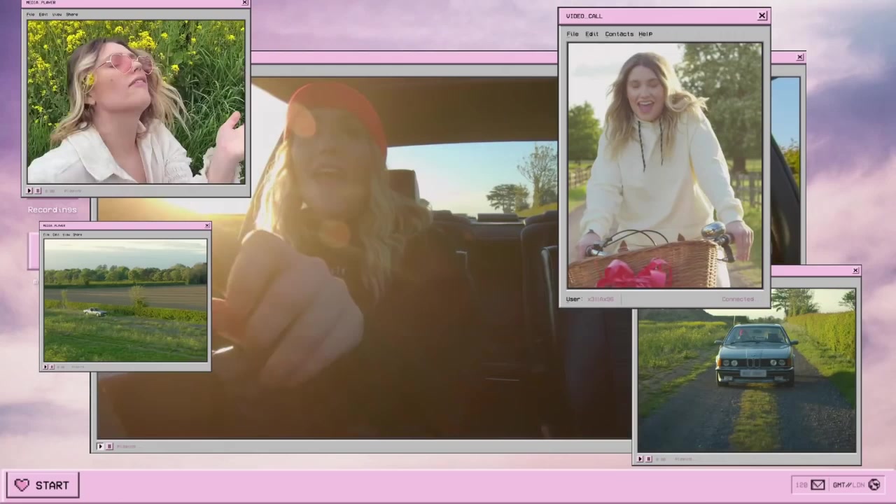This screenshot has width=896, height=504.
Task: Click the bicycle video call feed
Action: 664,165
